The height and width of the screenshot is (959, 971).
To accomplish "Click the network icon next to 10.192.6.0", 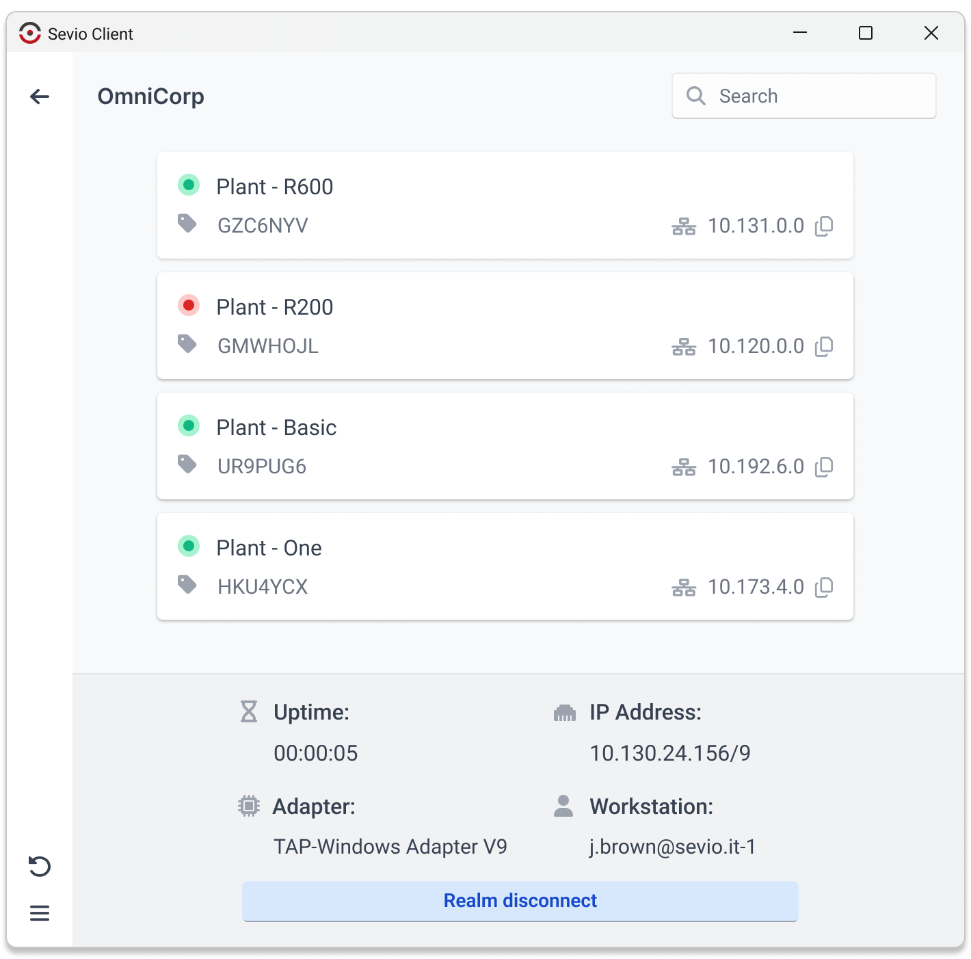I will 684,467.
